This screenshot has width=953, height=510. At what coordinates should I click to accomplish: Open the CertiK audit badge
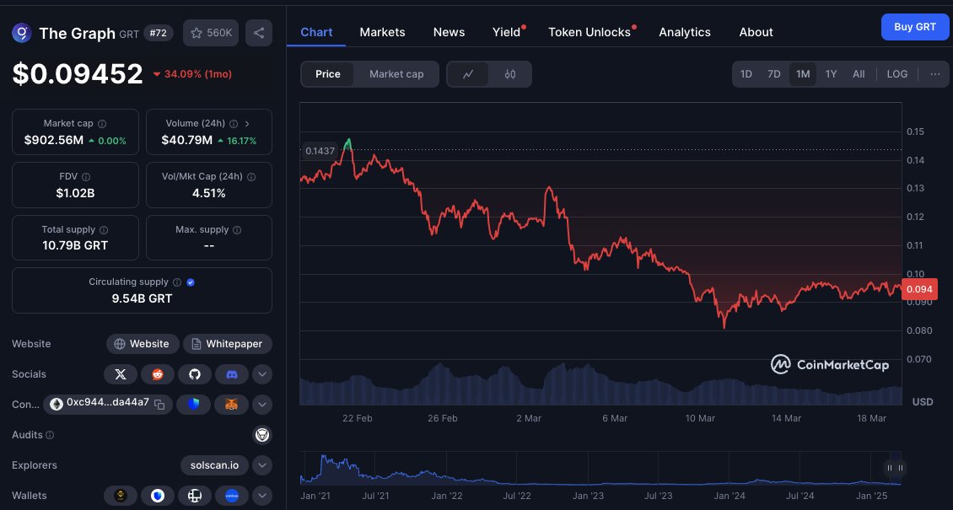coord(261,434)
